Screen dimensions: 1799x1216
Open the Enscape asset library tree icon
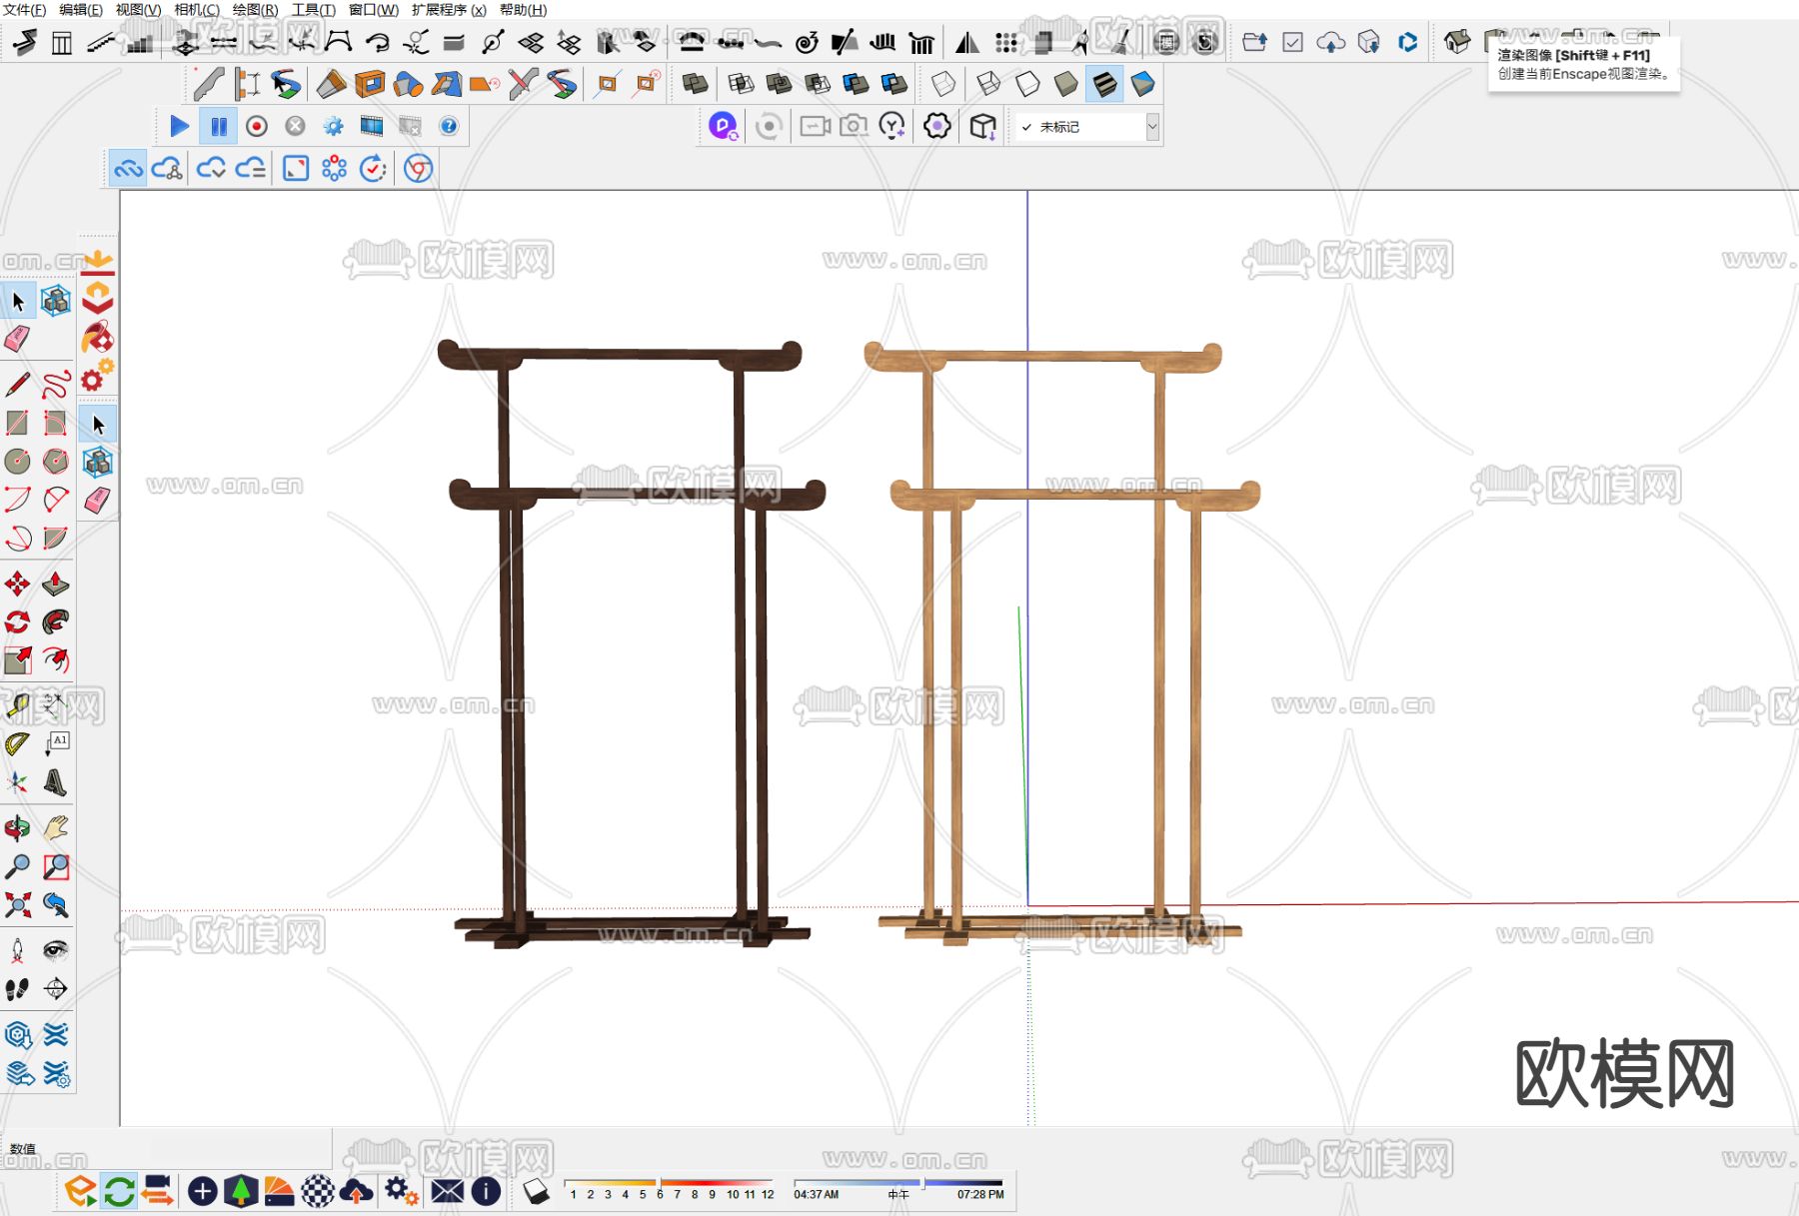241,1191
